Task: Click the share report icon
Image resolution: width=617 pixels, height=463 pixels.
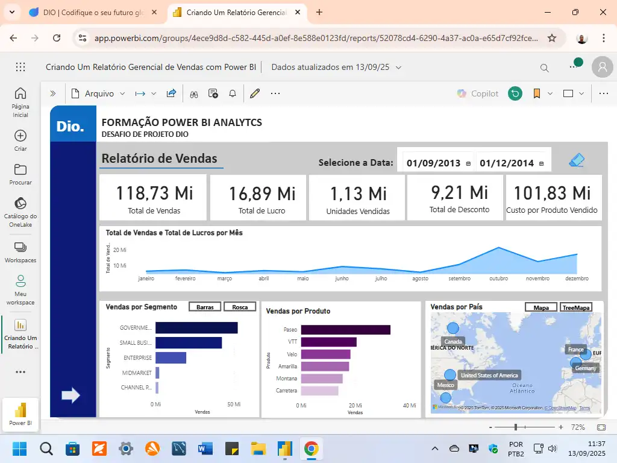Action: click(171, 93)
